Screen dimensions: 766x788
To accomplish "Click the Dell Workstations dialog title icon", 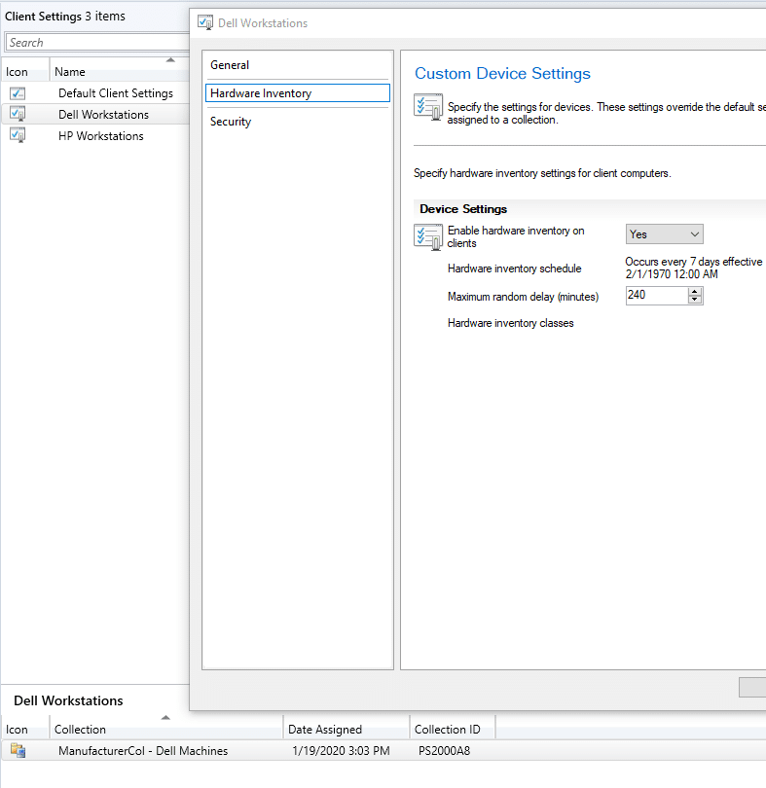I will (205, 22).
